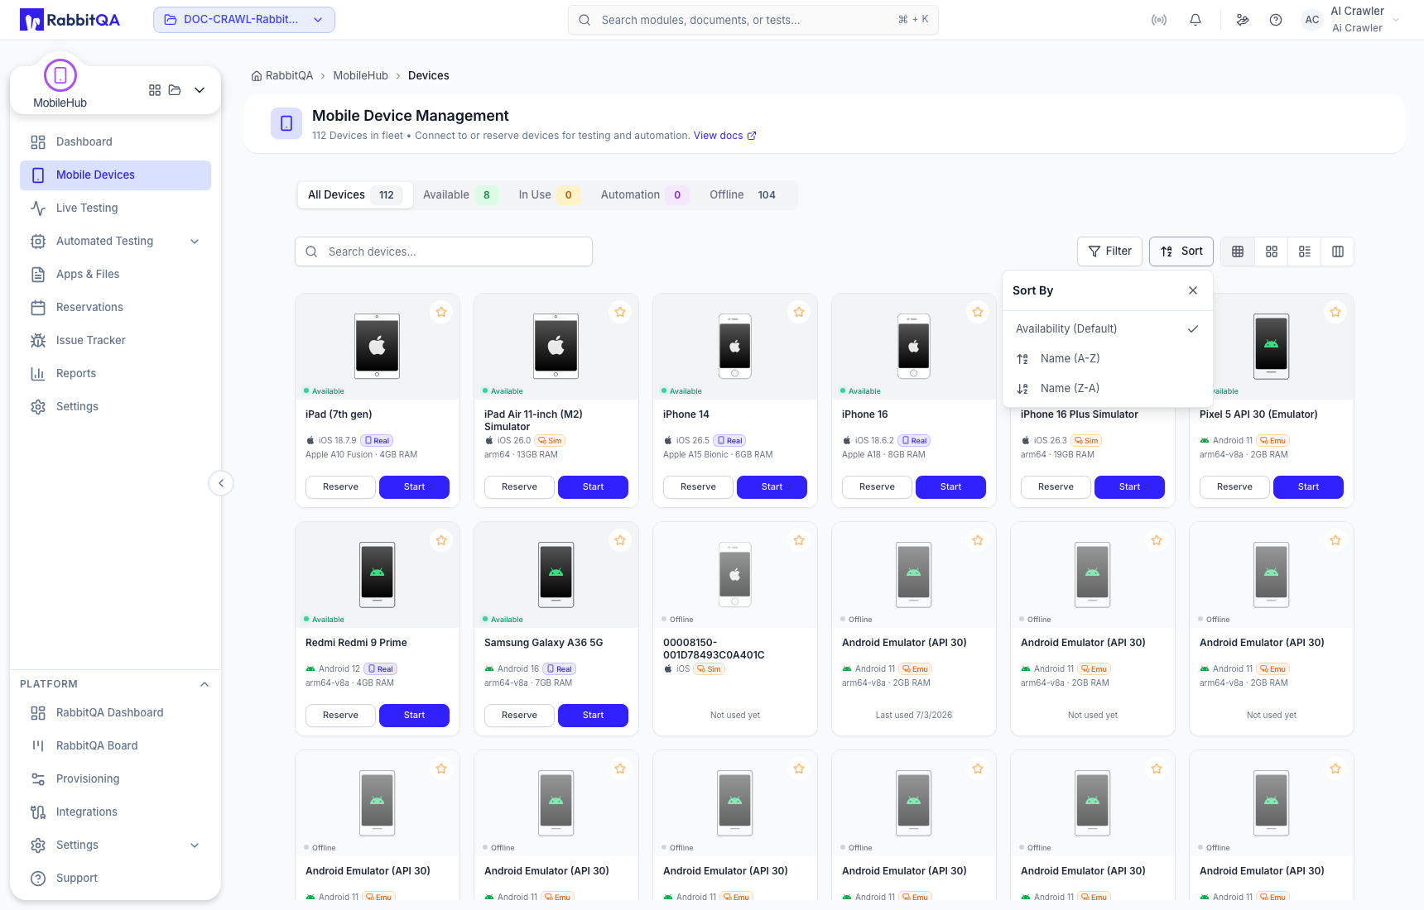1424x910 pixels.
Task: Start the iPhone 16 Plus Simulator
Action: [1129, 487]
